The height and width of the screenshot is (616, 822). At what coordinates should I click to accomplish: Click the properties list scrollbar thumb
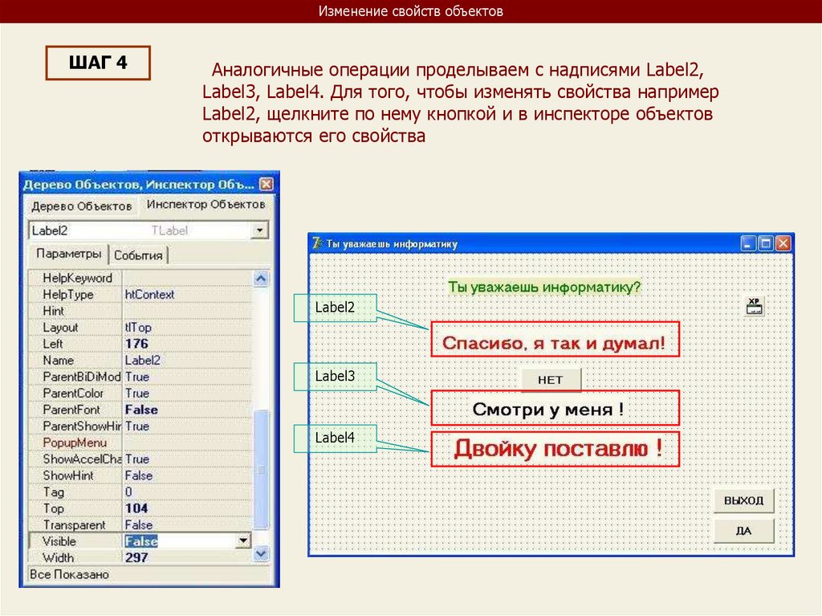click(x=261, y=470)
